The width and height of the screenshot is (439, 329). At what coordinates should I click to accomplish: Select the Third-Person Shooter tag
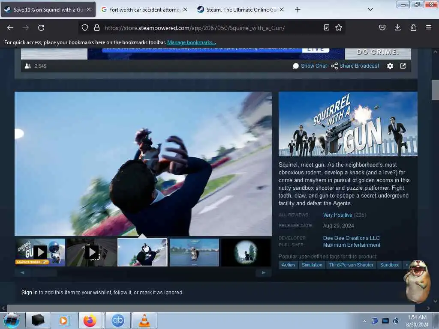(352, 265)
